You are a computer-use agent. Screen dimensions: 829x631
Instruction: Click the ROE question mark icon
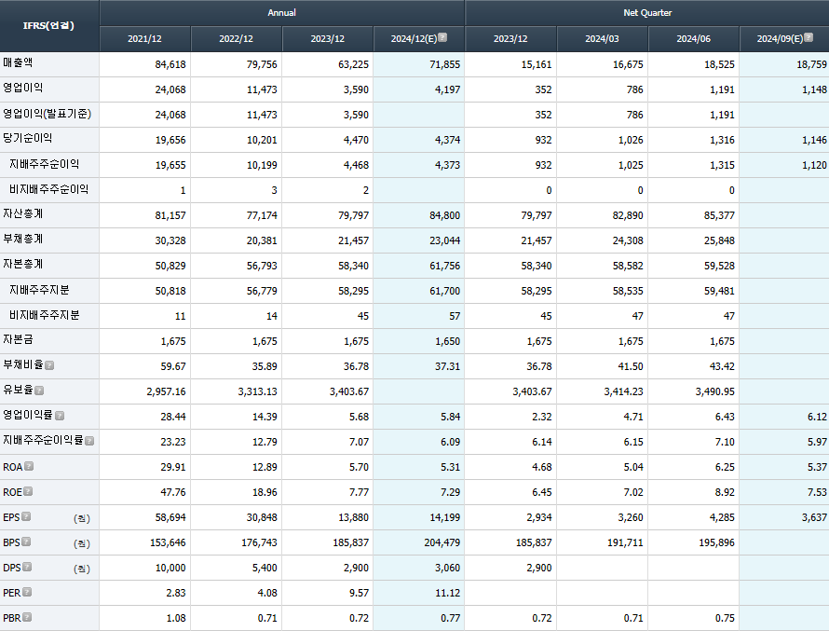[28, 491]
